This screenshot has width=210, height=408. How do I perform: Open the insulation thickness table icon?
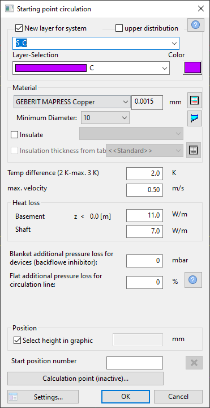coord(194,150)
